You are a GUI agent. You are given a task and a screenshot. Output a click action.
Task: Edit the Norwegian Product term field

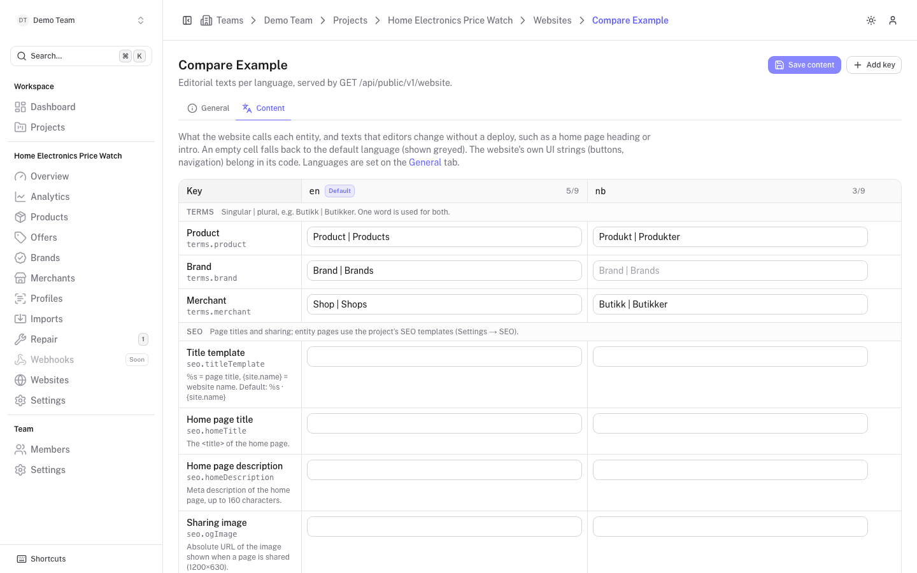pos(730,237)
